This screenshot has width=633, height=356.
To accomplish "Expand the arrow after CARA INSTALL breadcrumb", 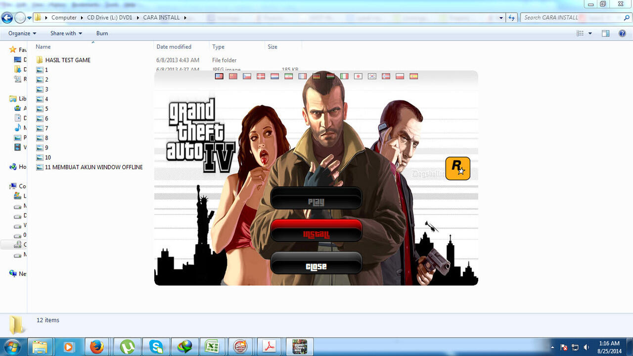I will (185, 17).
